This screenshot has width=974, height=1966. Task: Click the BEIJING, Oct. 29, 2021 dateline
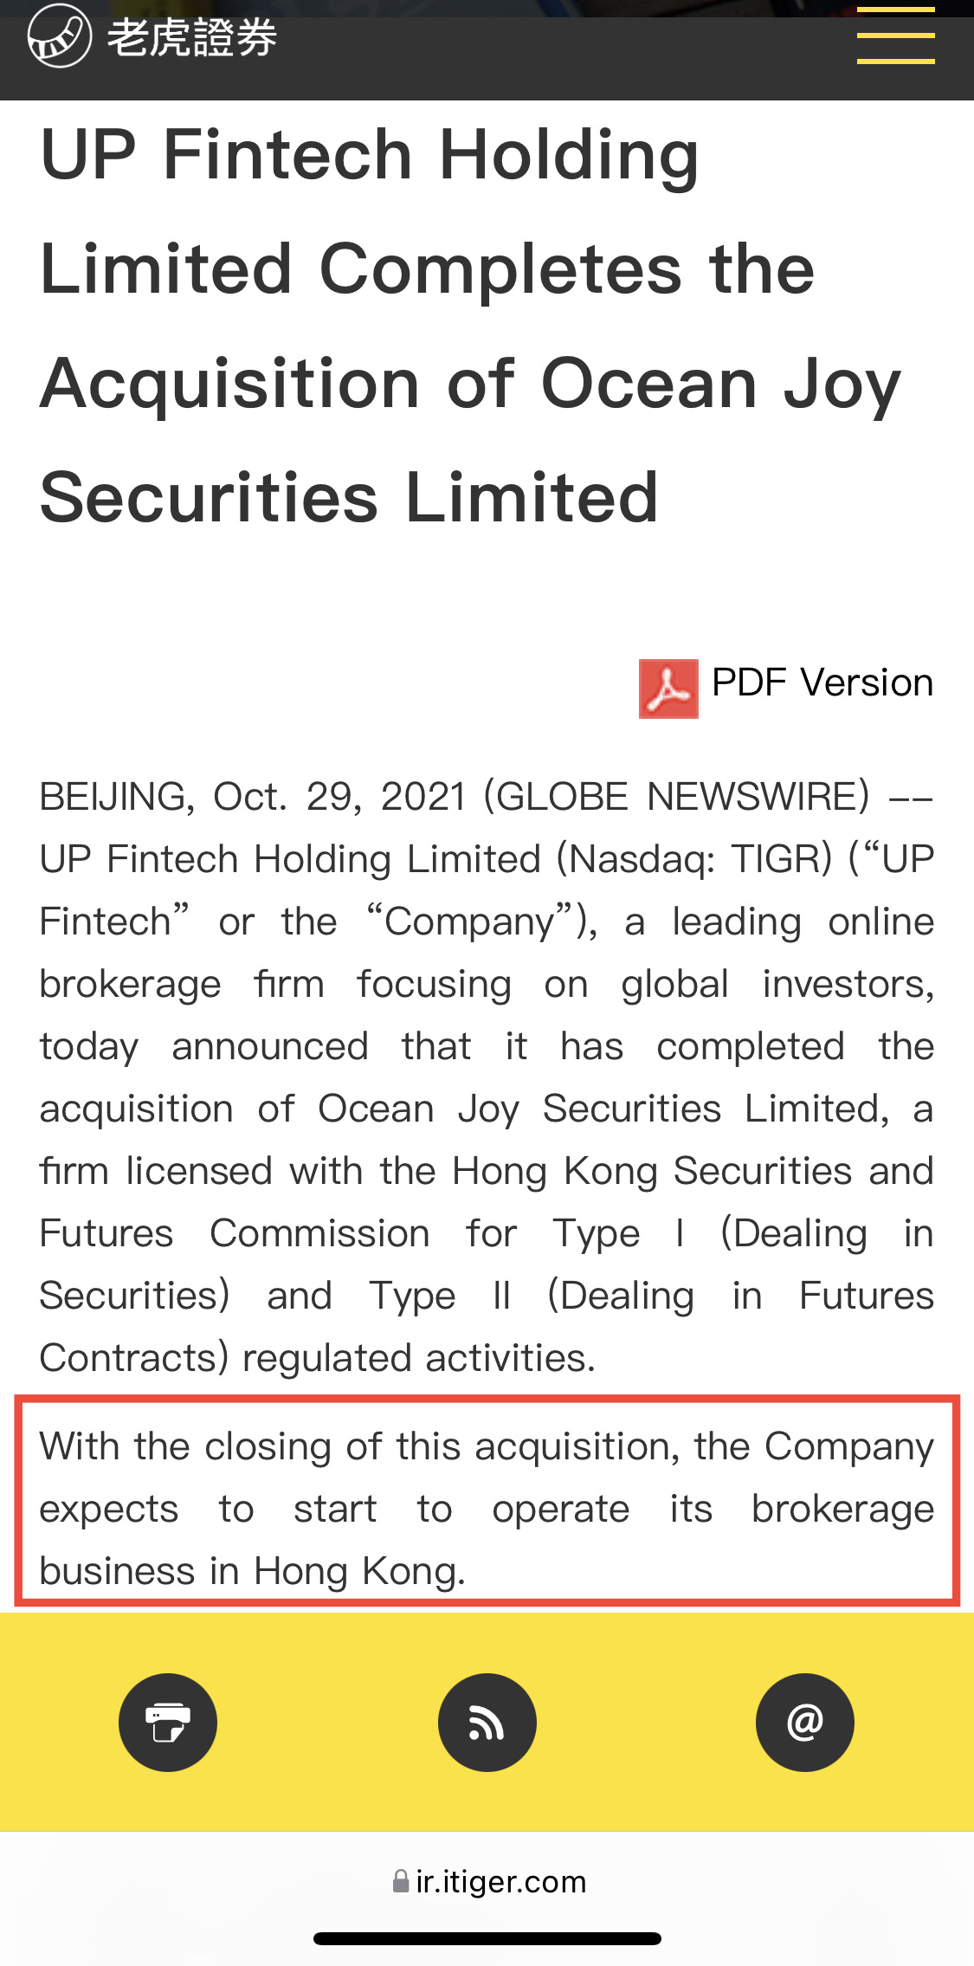coord(253,797)
